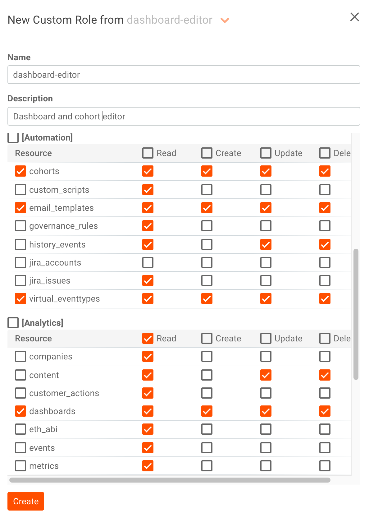Uncheck Read permission for cohorts
The image size is (369, 518).
pyautogui.click(x=148, y=171)
